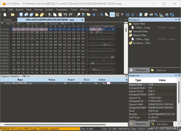Open the Font settings icon
The image size is (181, 131).
tap(102, 15)
